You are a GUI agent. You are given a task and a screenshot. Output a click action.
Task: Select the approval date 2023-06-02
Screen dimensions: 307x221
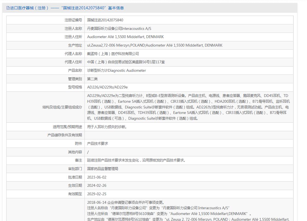coord(97,177)
